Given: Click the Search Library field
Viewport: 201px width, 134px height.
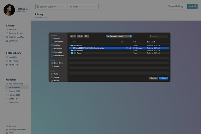Looking at the screenshot, I should click(x=51, y=7).
